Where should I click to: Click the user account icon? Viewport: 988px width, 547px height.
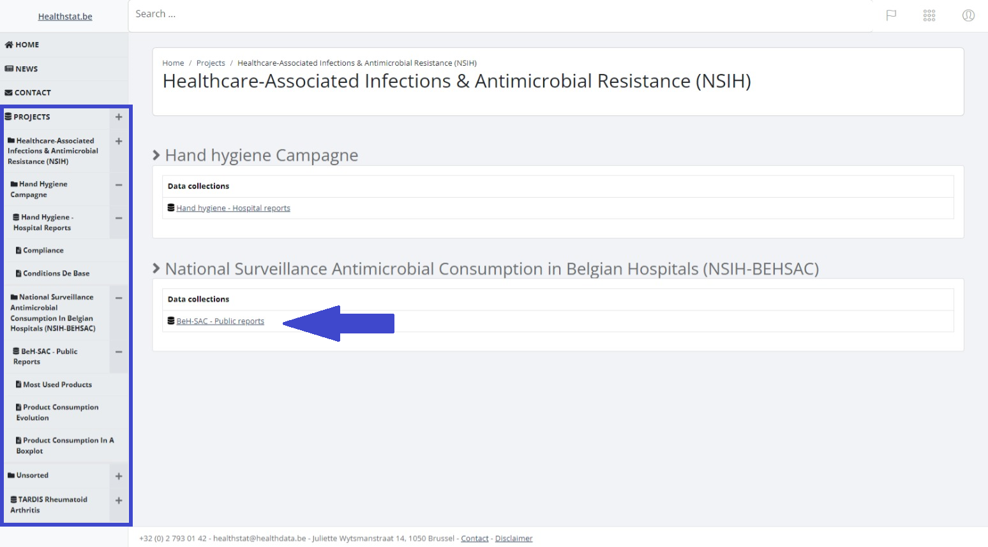pos(968,15)
